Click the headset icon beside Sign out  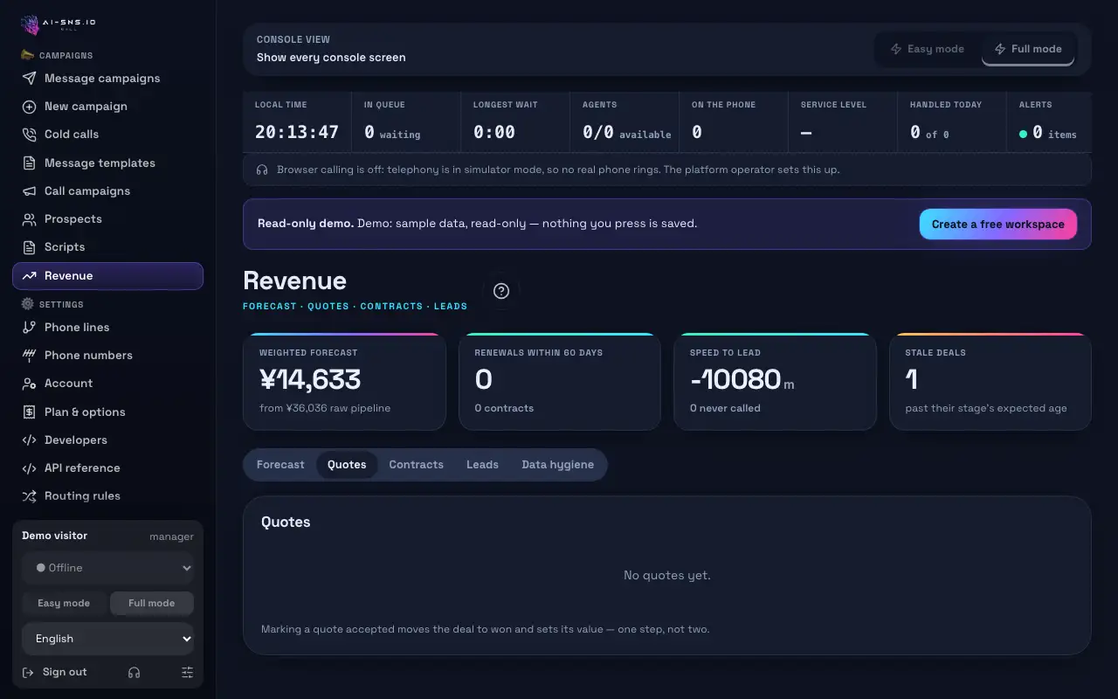(134, 673)
